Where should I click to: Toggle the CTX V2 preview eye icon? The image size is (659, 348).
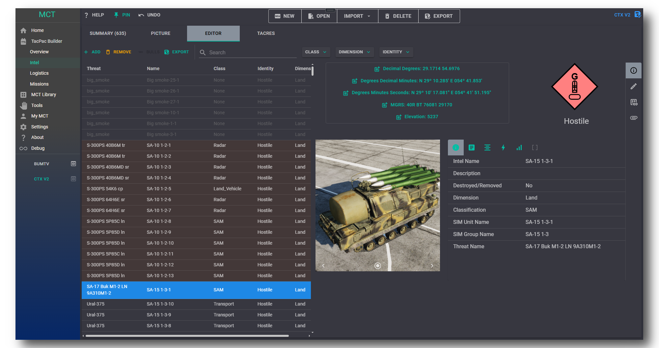coord(73,179)
